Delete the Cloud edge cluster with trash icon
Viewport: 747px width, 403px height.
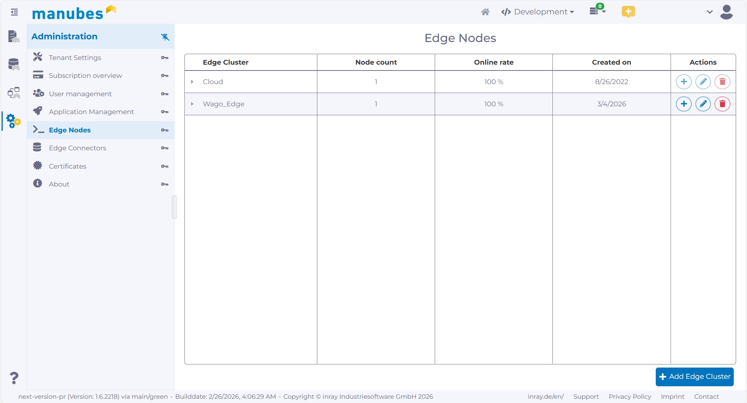(x=722, y=81)
